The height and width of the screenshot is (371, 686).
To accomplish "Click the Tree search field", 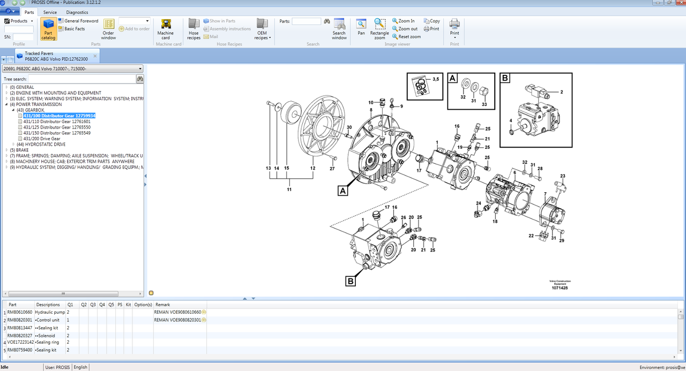I will (x=81, y=79).
